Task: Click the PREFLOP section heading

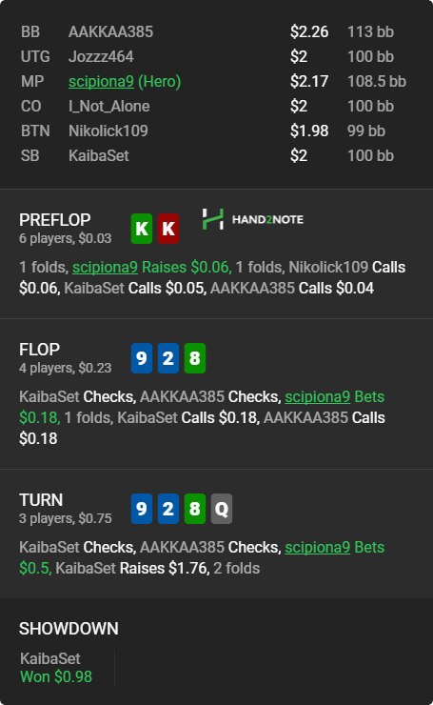Action: (x=55, y=220)
